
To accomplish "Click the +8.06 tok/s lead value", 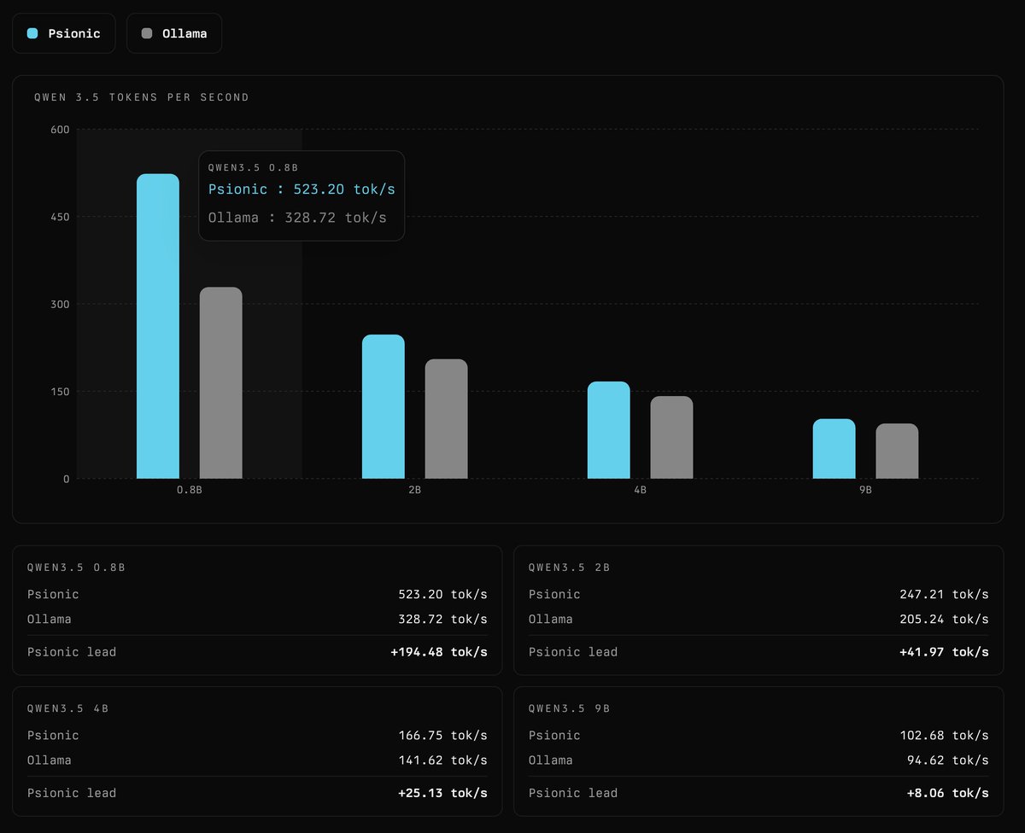I will click(x=948, y=793).
